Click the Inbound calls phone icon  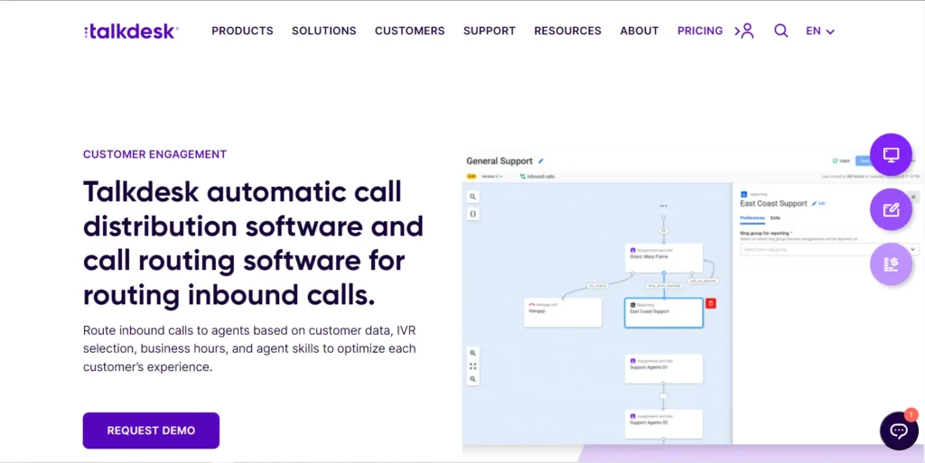(x=523, y=176)
